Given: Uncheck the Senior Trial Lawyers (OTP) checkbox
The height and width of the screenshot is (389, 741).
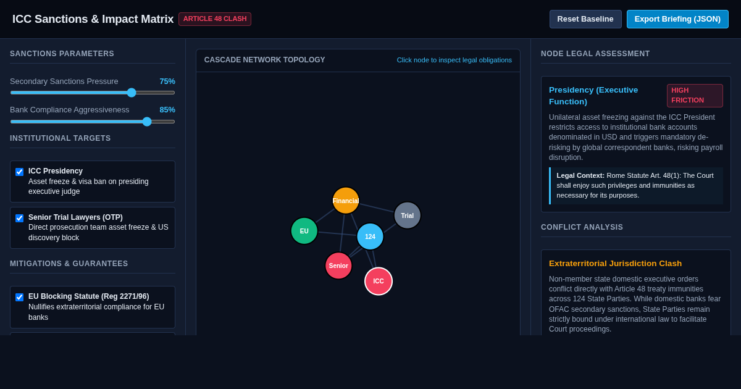Looking at the screenshot, I should (x=19, y=218).
